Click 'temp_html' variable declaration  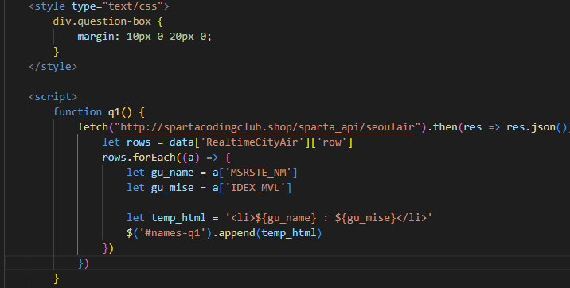click(178, 217)
